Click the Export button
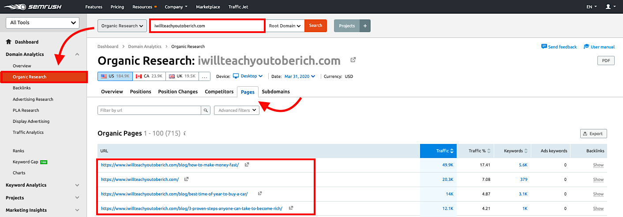This screenshot has width=623, height=217. [593, 133]
